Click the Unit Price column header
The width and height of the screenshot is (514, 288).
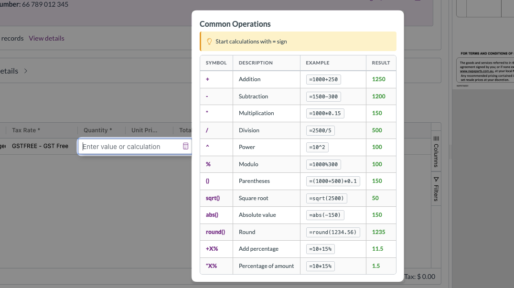[x=144, y=130]
